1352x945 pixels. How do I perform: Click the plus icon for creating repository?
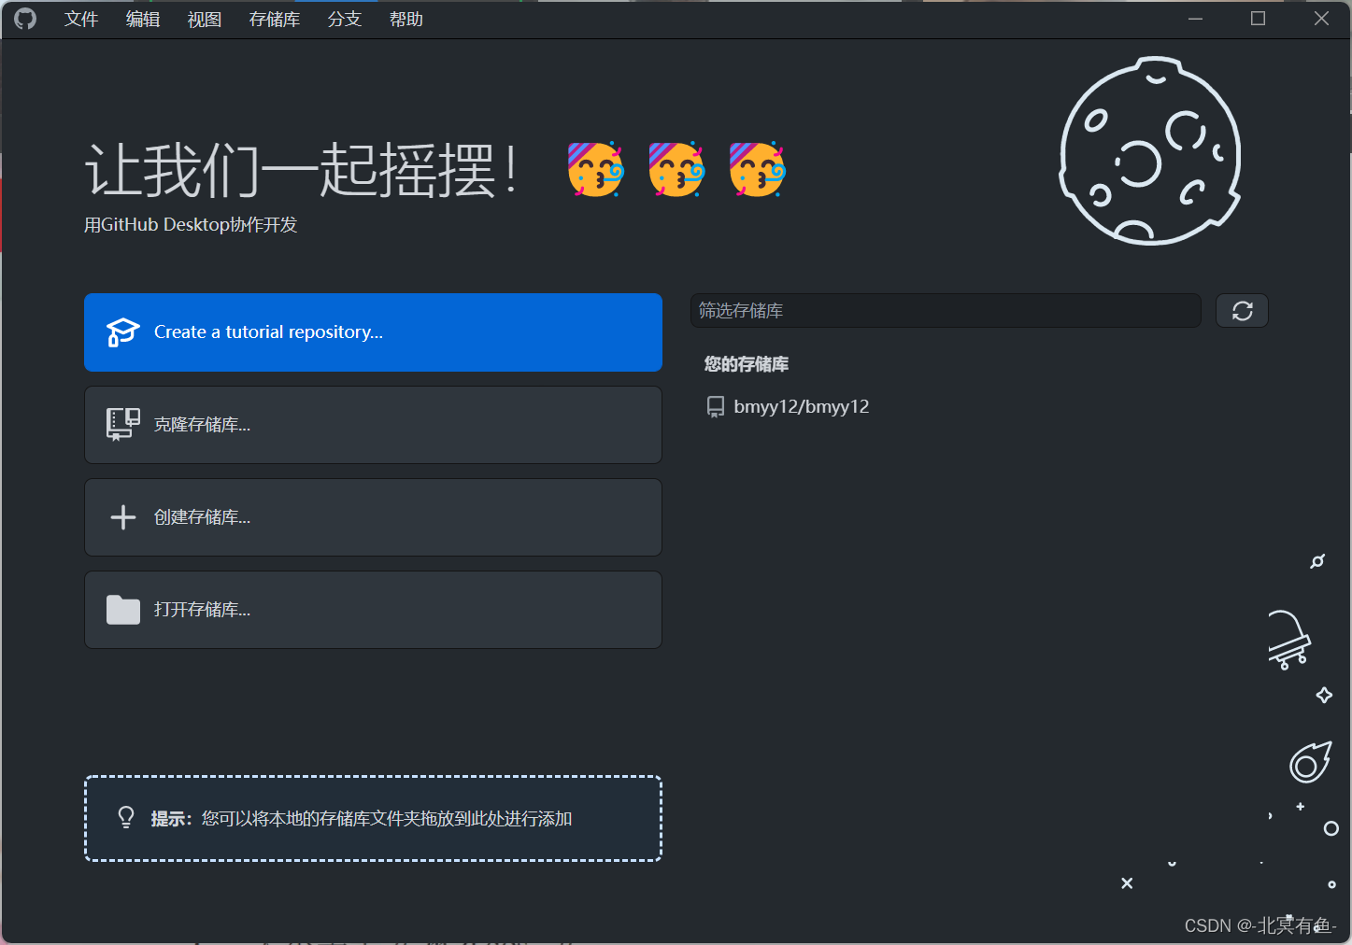[x=123, y=517]
